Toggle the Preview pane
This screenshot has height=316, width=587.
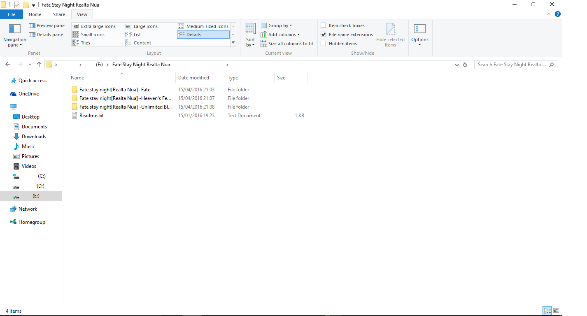(47, 26)
